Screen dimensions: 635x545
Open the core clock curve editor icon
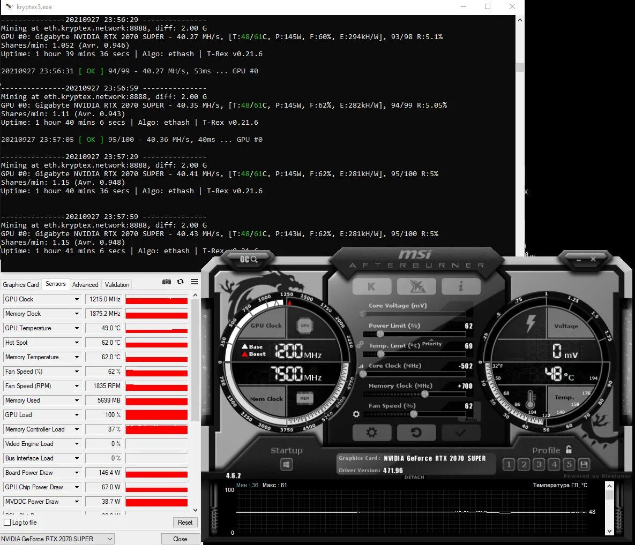tap(361, 366)
